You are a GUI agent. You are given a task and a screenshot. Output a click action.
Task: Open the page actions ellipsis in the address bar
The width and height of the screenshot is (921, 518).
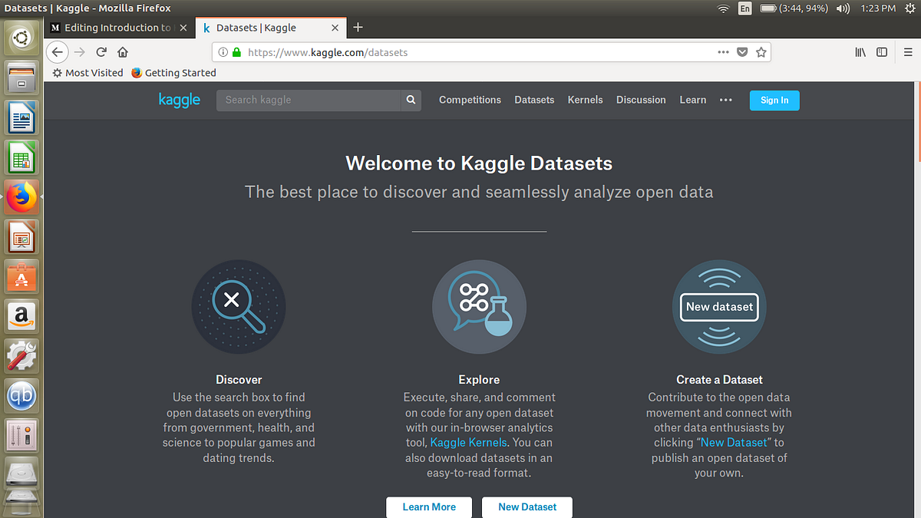pyautogui.click(x=722, y=51)
